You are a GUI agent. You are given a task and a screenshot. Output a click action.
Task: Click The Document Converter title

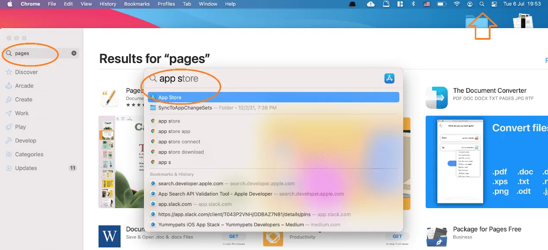coord(490,91)
